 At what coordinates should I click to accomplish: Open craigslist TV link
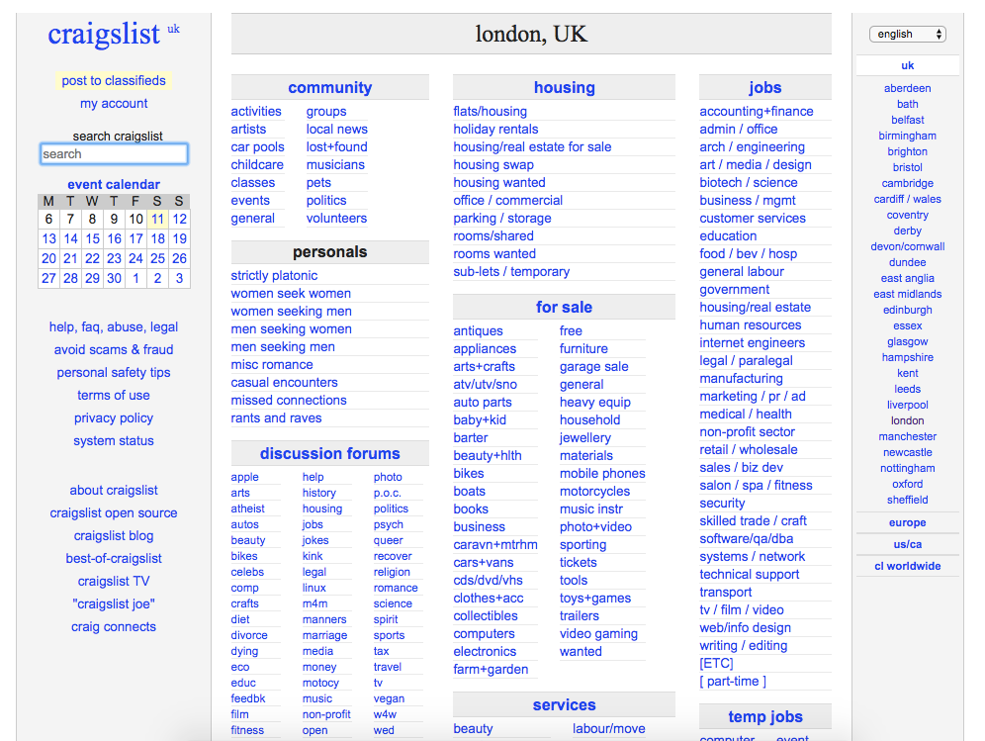point(114,582)
